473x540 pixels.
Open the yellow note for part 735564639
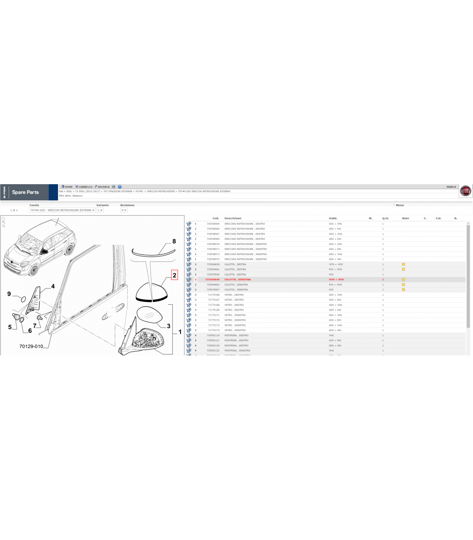(403, 264)
